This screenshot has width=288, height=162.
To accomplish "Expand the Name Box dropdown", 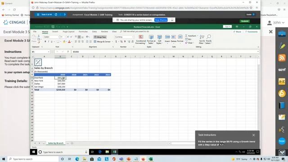I will tap(49, 52).
